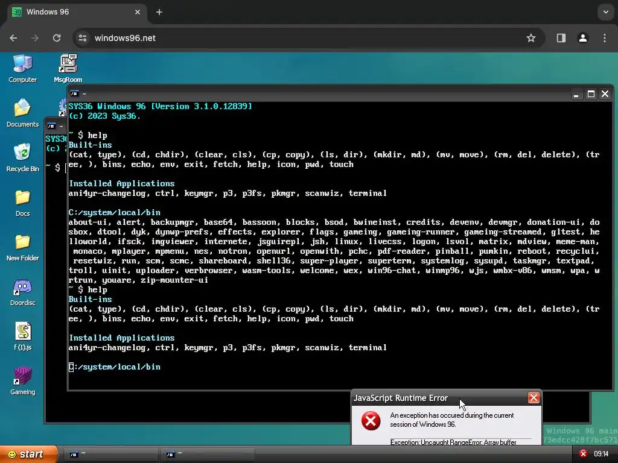Launch the Gaming desktop shortcut
The width and height of the screenshot is (618, 463).
[x=22, y=381]
